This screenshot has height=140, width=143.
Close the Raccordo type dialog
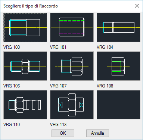pos(137,6)
